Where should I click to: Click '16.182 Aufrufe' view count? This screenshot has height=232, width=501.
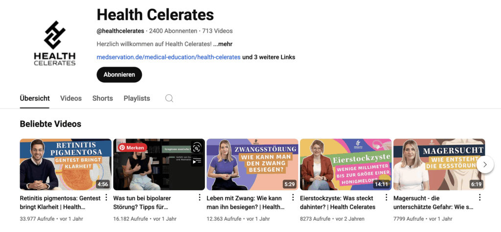click(x=130, y=219)
